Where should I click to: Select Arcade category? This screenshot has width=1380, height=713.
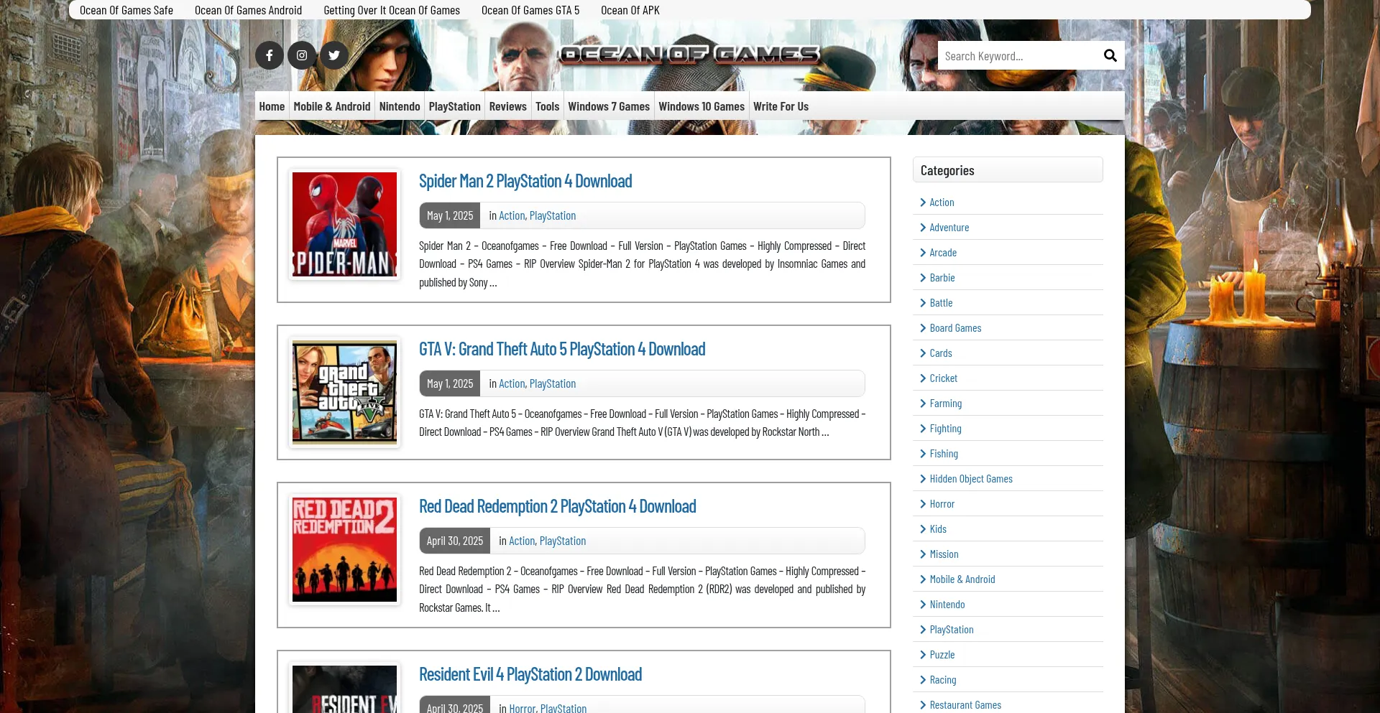[x=943, y=253]
